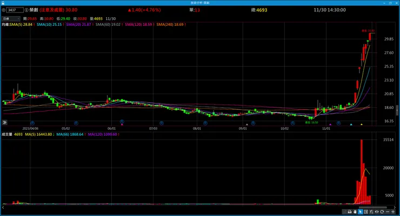Click the yellow triangle marker on date axis
400x216 pixels.
362,124
